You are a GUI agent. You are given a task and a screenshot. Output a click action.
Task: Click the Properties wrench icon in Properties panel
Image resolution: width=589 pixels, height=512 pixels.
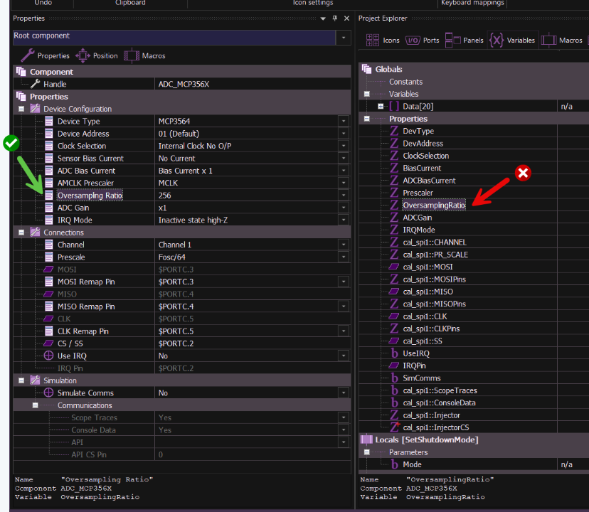tap(28, 55)
